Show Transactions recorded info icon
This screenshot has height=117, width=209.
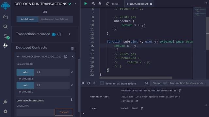pyautogui.click(x=59, y=34)
